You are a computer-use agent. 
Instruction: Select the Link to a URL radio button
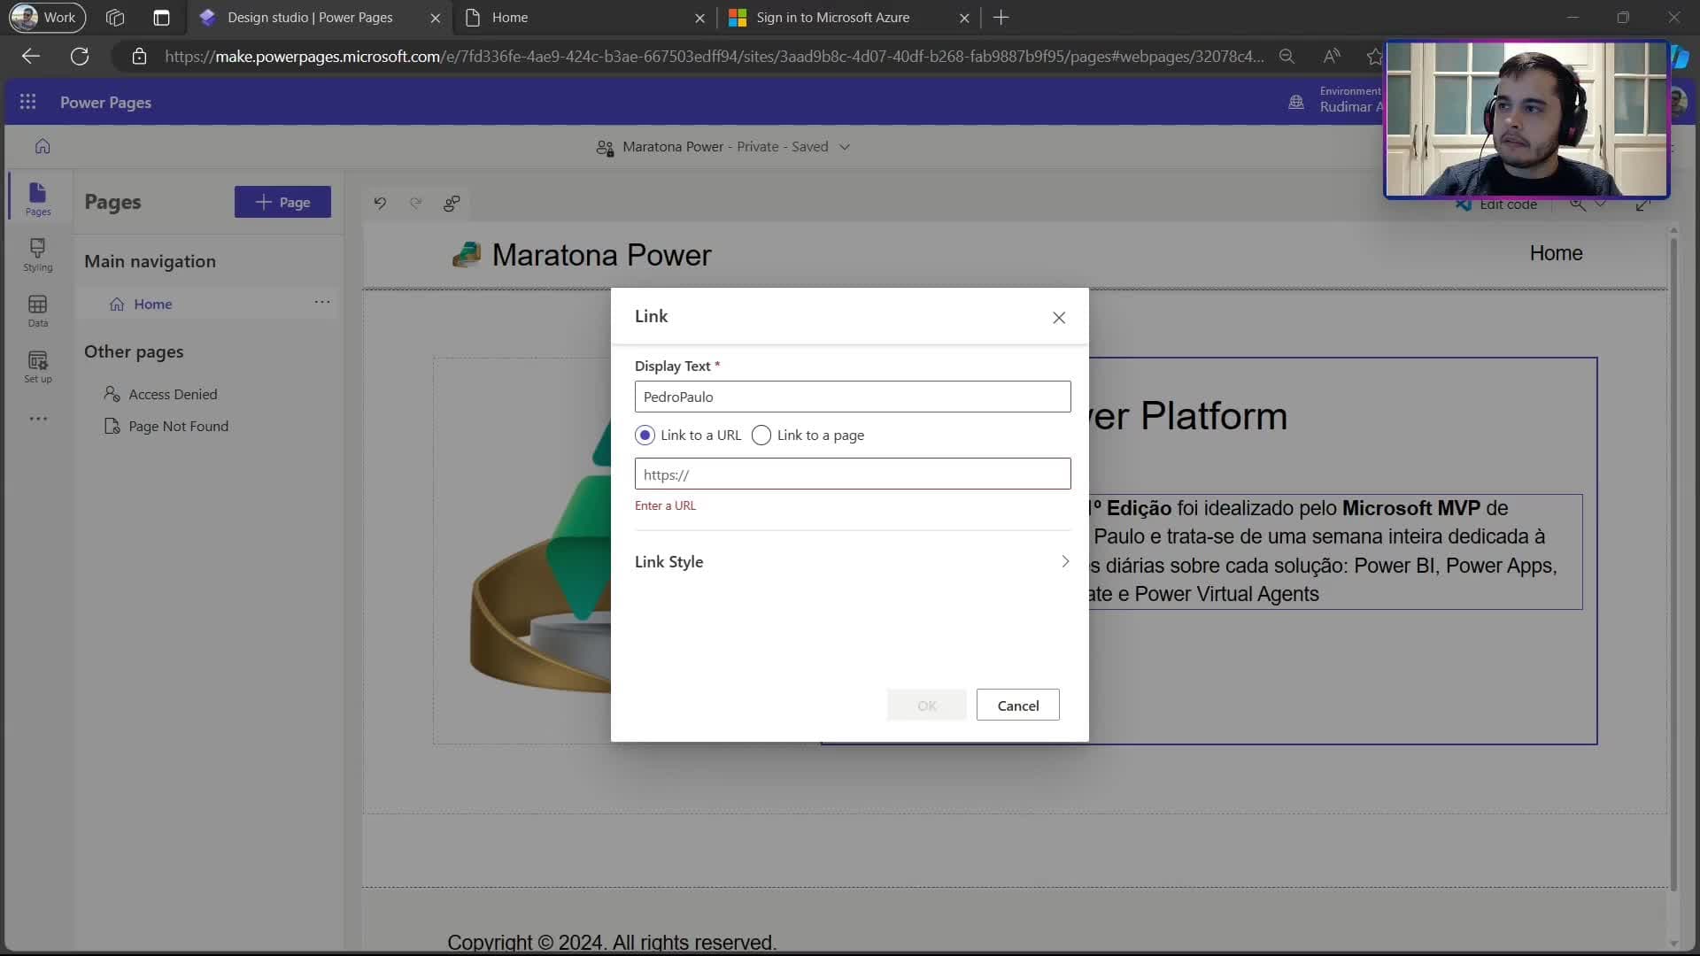pyautogui.click(x=645, y=436)
